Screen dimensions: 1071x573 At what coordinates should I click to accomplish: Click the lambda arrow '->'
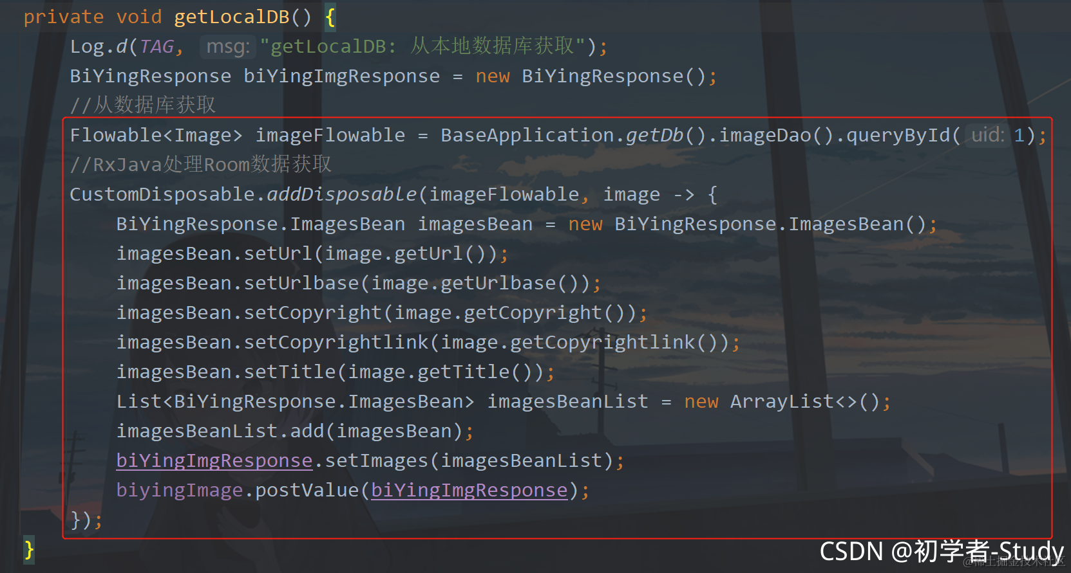[684, 194]
